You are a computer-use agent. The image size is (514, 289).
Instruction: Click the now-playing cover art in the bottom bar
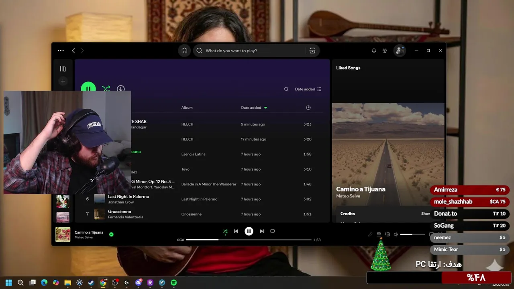63,234
